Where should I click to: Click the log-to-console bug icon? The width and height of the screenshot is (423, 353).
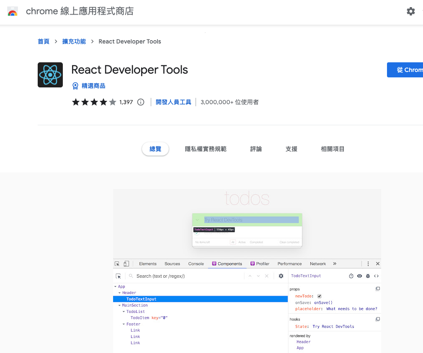point(368,276)
